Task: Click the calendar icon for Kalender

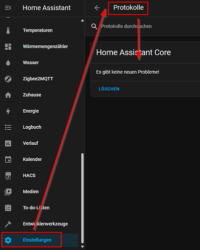Action: [x=8, y=159]
